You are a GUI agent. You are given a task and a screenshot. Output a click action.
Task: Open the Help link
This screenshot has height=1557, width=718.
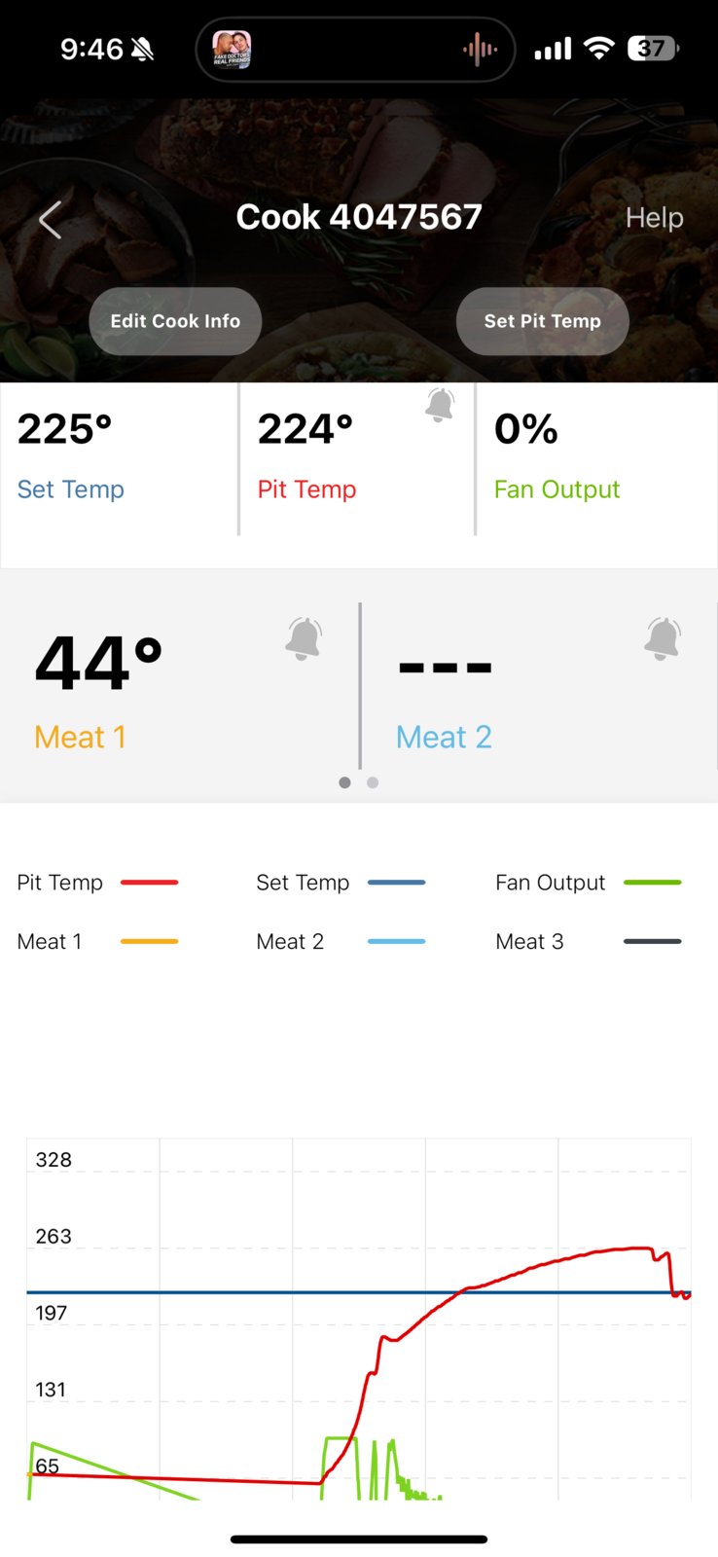654,218
